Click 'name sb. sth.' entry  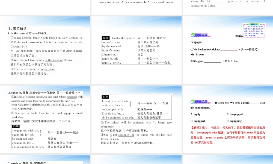point(110,59)
